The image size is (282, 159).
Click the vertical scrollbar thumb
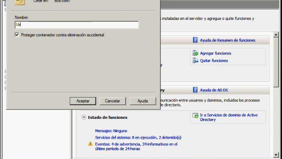click(276, 62)
